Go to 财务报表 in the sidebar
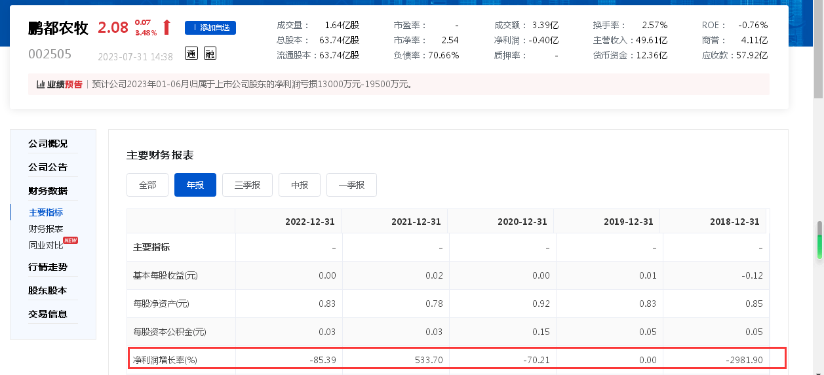The height and width of the screenshot is (375, 824). (x=46, y=229)
